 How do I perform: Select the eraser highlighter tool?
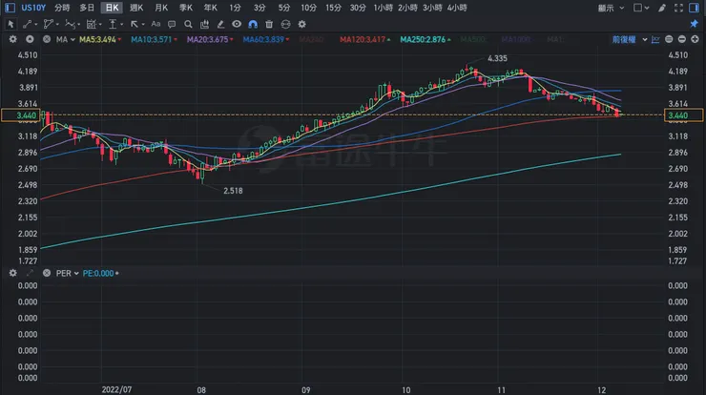(x=220, y=24)
